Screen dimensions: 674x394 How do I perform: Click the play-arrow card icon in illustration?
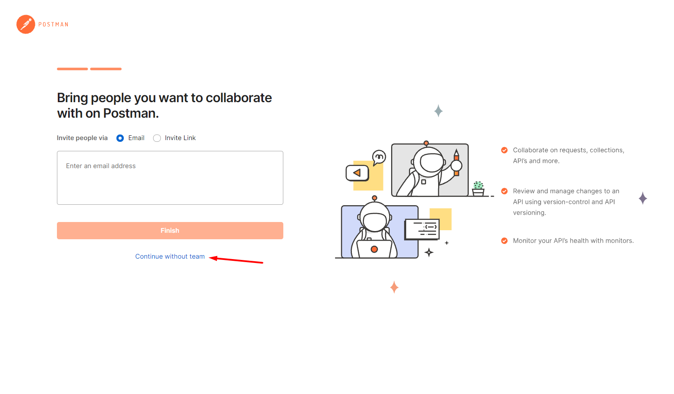(x=357, y=173)
